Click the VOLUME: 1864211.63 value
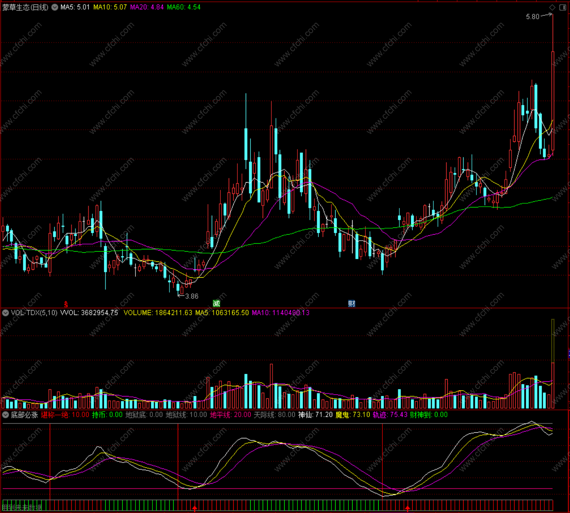The image size is (570, 513). pyautogui.click(x=158, y=313)
